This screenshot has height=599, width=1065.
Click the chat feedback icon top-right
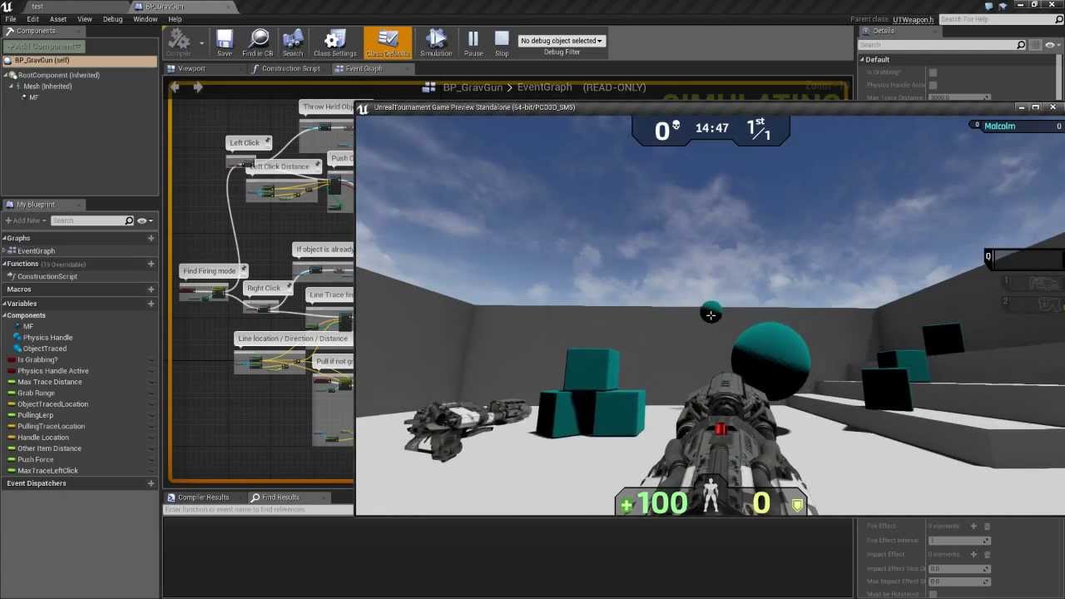988,5
